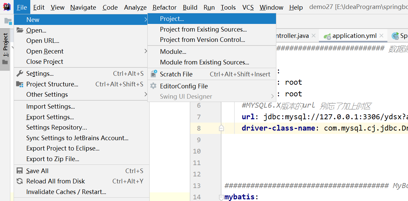Open the Code menu
408x201 pixels.
[x=110, y=7]
